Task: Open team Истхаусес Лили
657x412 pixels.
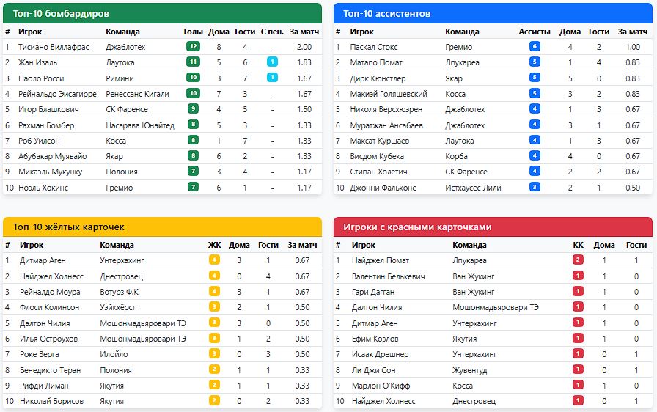Action: click(x=473, y=188)
